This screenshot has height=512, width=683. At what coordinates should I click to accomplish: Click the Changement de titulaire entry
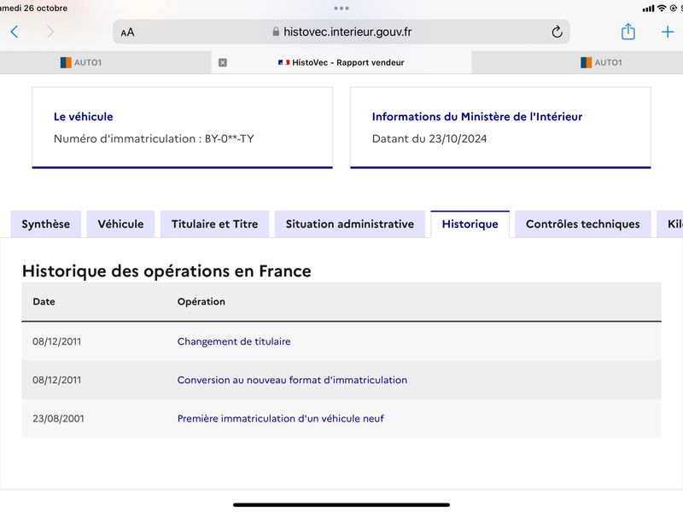[x=234, y=341]
